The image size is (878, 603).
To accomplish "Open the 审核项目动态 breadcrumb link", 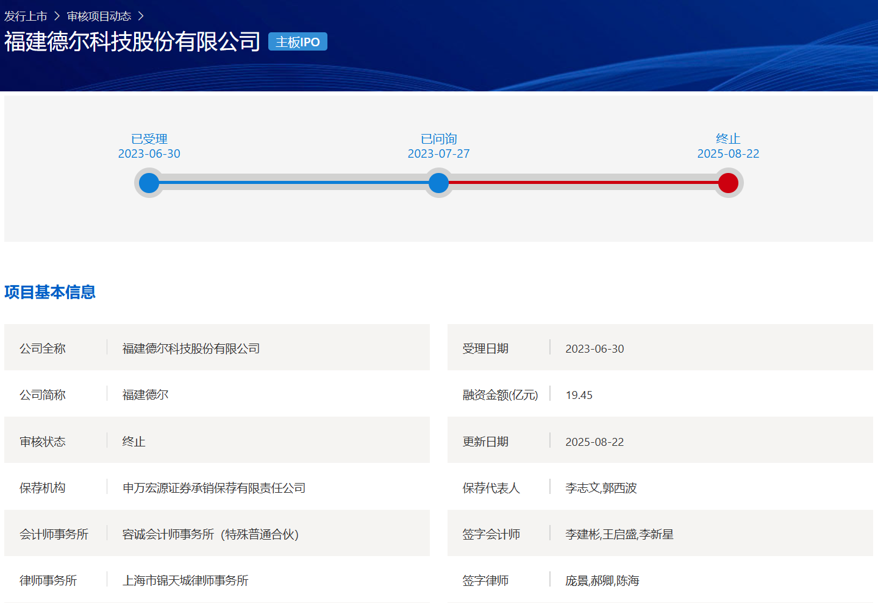I will [99, 16].
